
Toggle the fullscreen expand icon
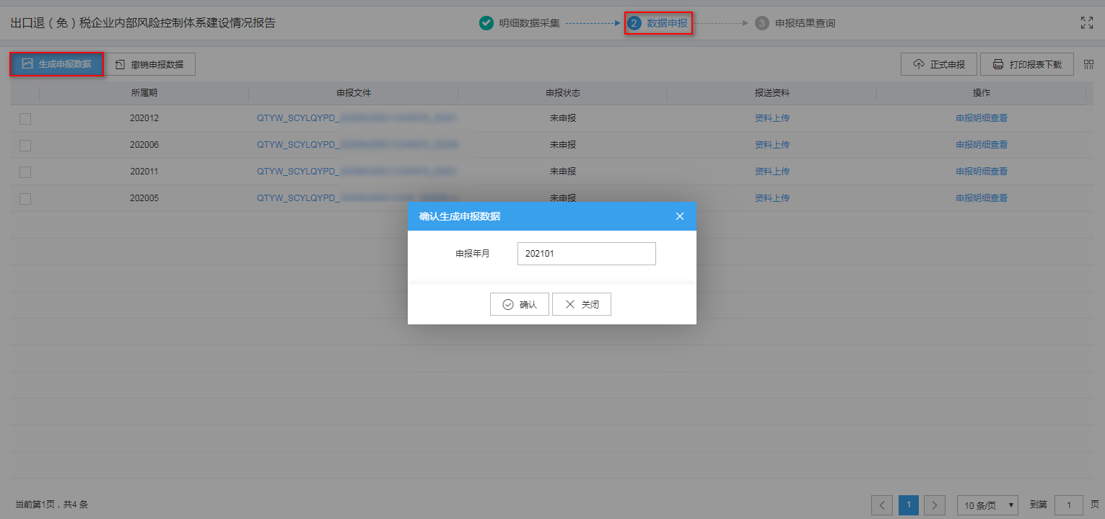pos(1086,23)
